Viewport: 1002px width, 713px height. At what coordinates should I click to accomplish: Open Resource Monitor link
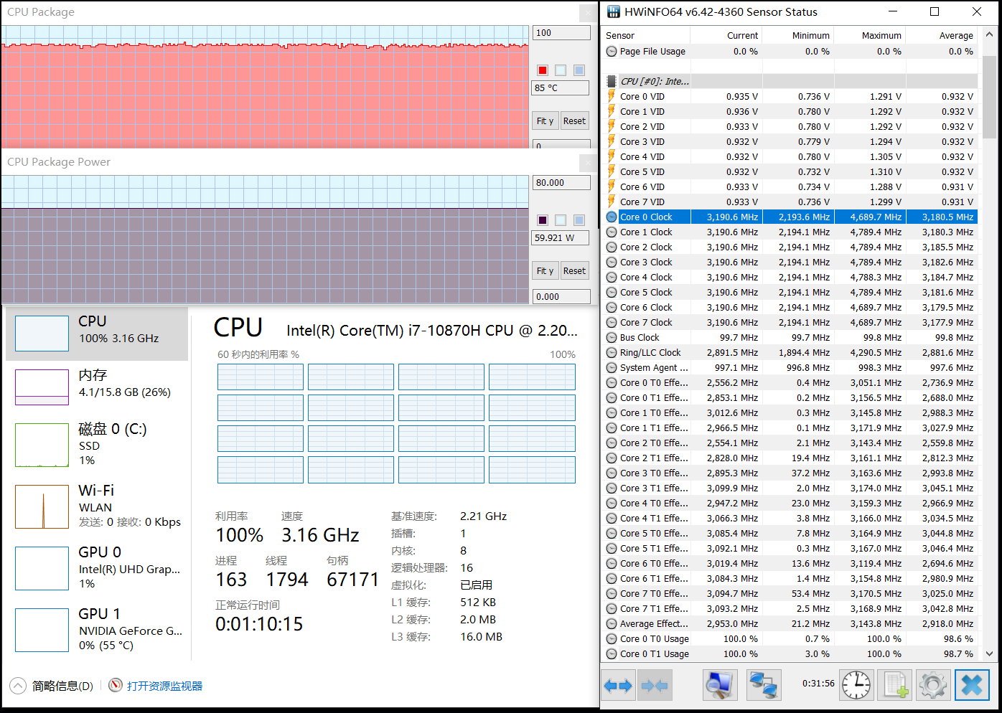coord(164,686)
